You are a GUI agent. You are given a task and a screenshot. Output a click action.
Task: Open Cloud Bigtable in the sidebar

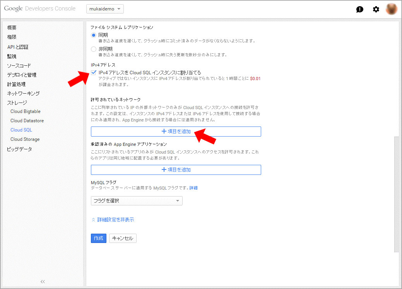tap(26, 111)
